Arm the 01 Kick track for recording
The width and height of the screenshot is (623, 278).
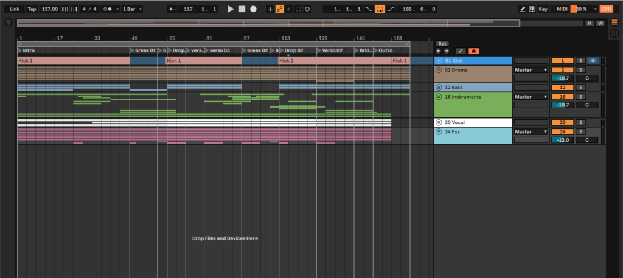click(x=592, y=61)
